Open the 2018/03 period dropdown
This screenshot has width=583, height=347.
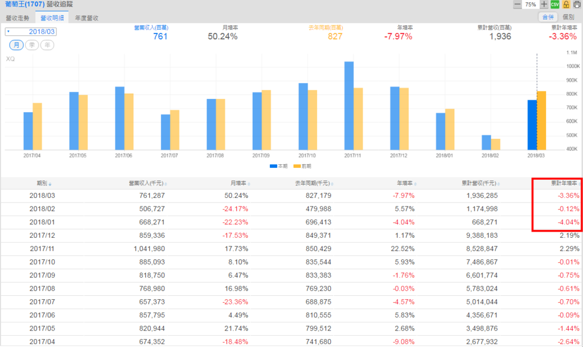pos(31,32)
